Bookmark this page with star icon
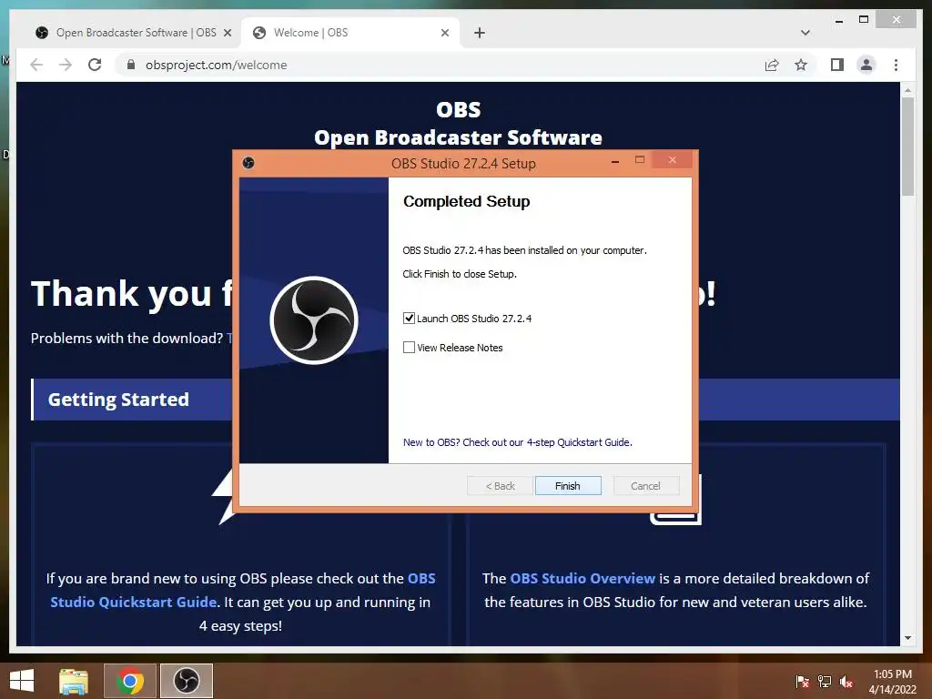Image resolution: width=932 pixels, height=699 pixels. coord(801,65)
